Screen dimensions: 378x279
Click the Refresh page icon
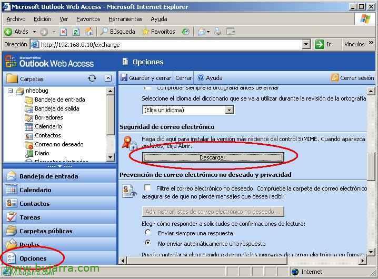(x=76, y=32)
